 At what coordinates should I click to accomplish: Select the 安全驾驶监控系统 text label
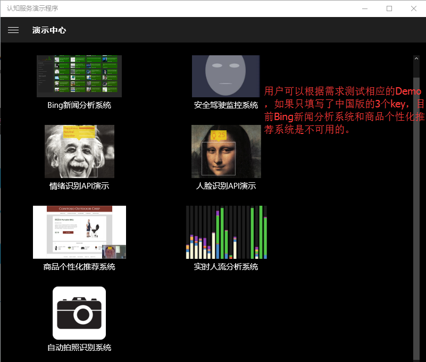226,105
